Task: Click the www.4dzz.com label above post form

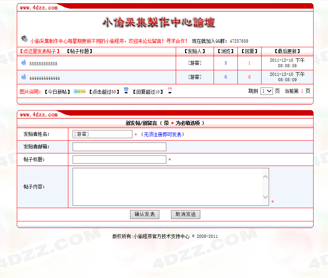Action: click(39, 115)
